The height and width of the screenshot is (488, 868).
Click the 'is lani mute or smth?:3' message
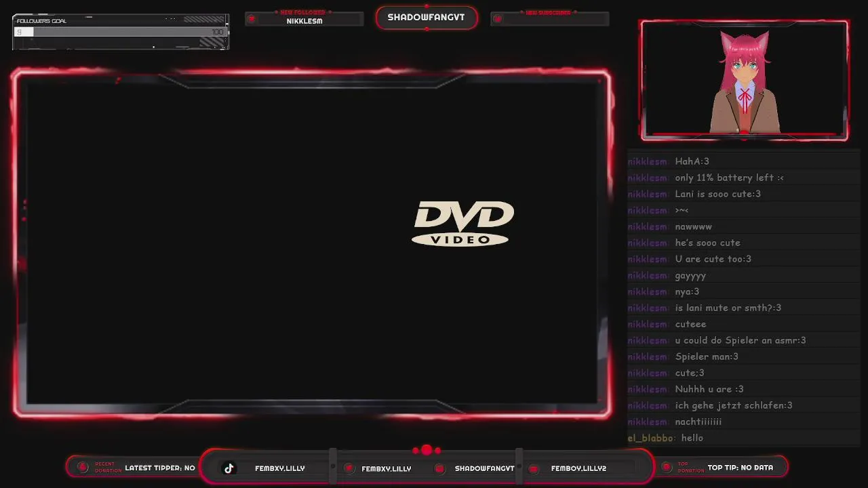tap(728, 308)
